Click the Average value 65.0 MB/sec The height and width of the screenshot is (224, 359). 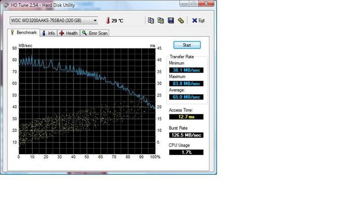pyautogui.click(x=186, y=97)
